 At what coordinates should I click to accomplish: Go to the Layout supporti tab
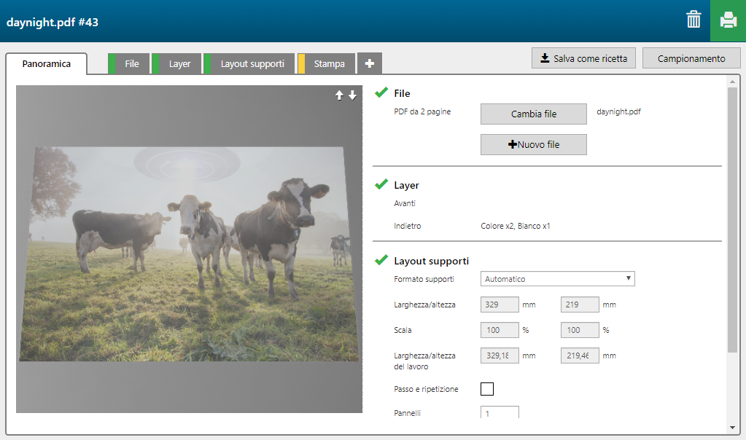click(x=252, y=64)
